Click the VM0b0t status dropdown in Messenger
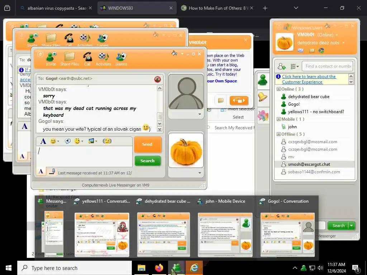367x275 pixels. pyautogui.click(x=337, y=35)
